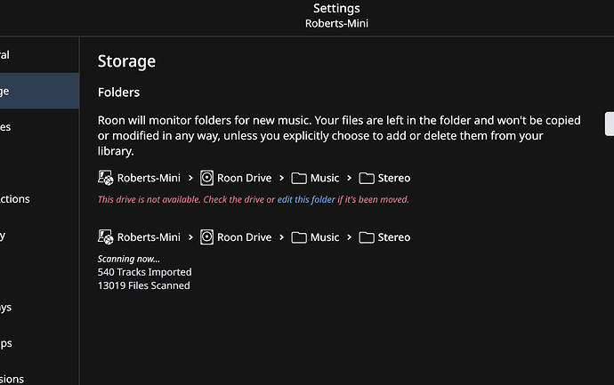Viewport: 614px width, 385px height.
Task: Click chevron after Roberts-Mini in first path
Action: (x=190, y=178)
